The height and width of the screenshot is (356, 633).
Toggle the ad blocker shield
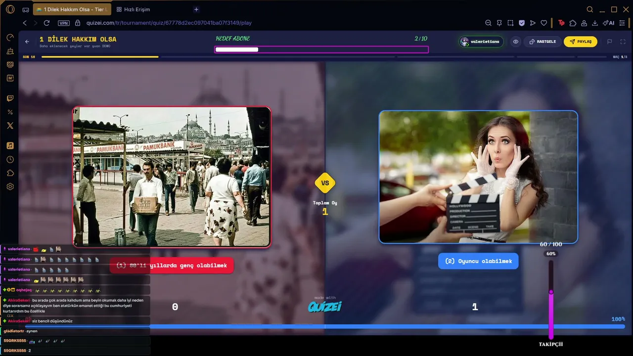pyautogui.click(x=522, y=23)
